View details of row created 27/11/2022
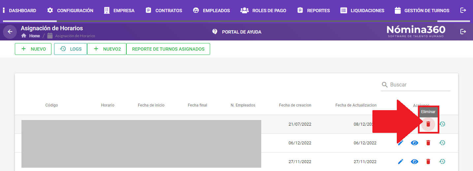 pyautogui.click(x=415, y=161)
